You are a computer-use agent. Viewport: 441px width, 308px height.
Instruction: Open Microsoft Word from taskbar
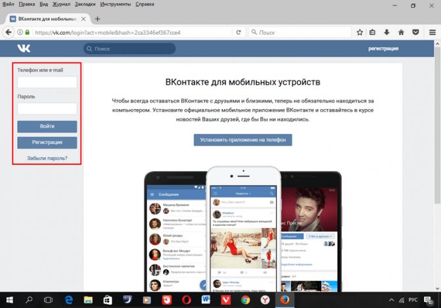click(206, 300)
